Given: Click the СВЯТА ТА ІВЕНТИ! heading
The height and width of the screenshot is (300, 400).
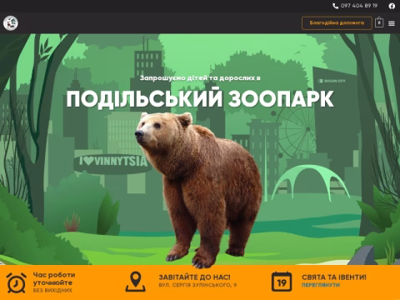Looking at the screenshot, I should click(x=334, y=277).
